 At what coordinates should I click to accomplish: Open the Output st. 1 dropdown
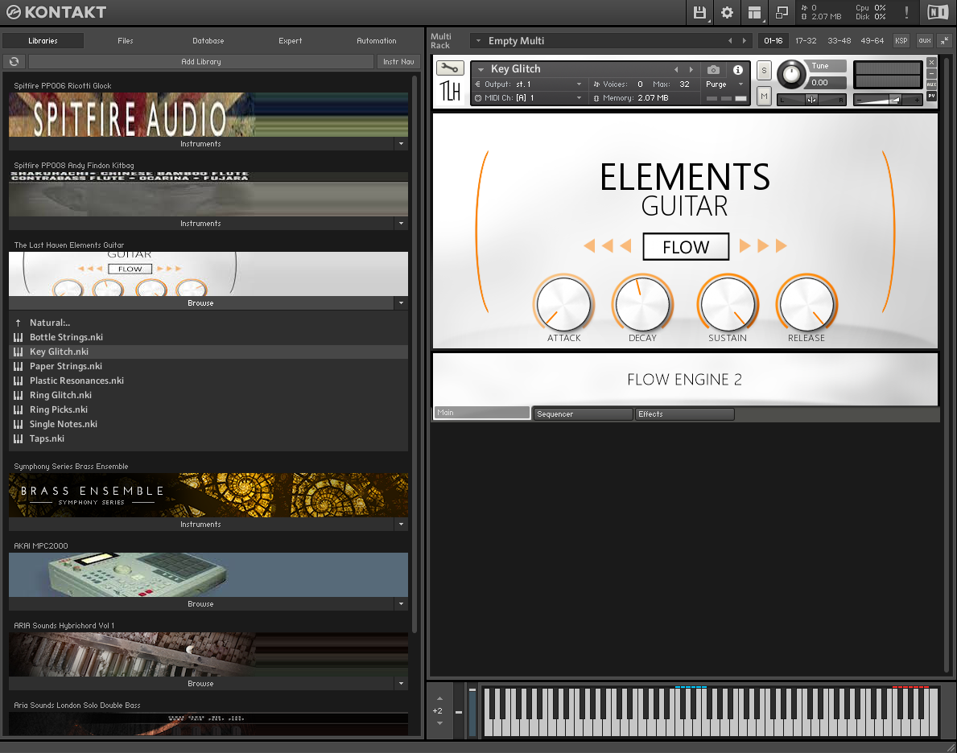tap(579, 84)
